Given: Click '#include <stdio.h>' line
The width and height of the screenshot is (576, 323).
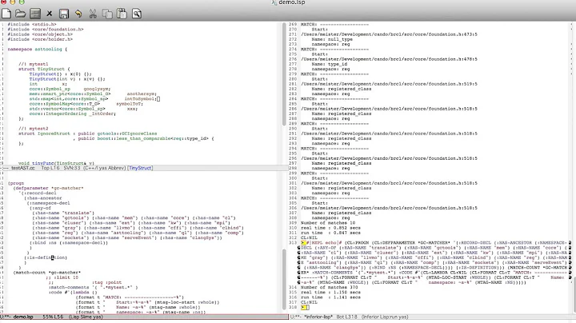Looking at the screenshot, I should (32, 24).
